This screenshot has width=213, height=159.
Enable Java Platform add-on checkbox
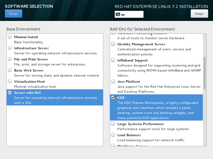pyautogui.click(x=113, y=81)
